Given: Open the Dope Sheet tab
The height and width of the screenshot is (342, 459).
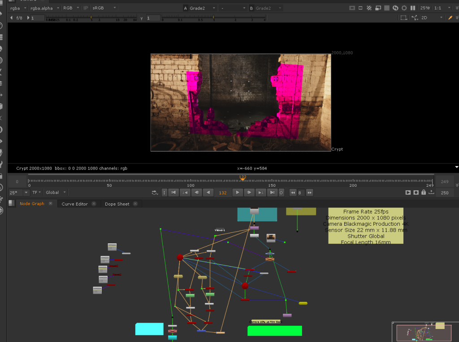Looking at the screenshot, I should point(117,204).
